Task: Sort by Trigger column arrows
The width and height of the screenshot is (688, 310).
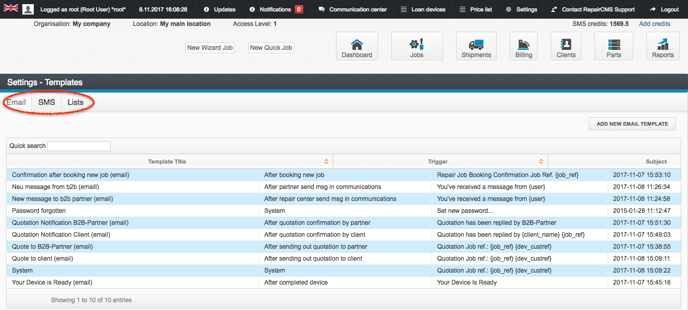Action: [541, 161]
